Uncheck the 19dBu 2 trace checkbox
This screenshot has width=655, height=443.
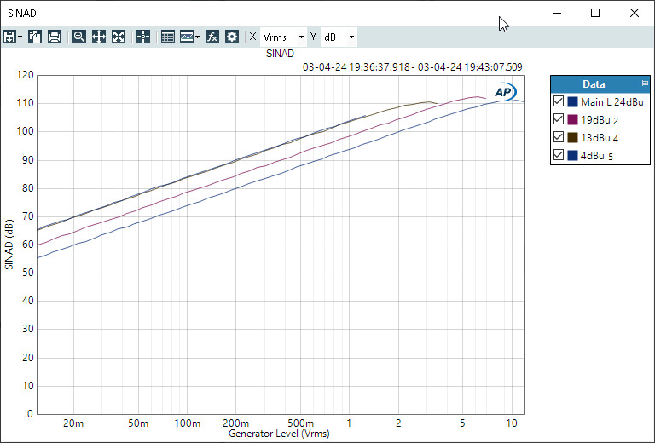558,119
